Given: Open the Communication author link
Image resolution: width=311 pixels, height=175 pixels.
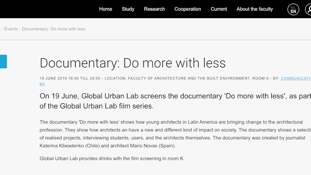Looking at the screenshot, I should pos(295,78).
